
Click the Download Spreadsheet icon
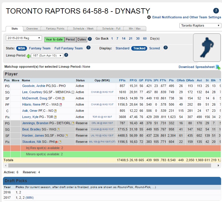click(218, 67)
